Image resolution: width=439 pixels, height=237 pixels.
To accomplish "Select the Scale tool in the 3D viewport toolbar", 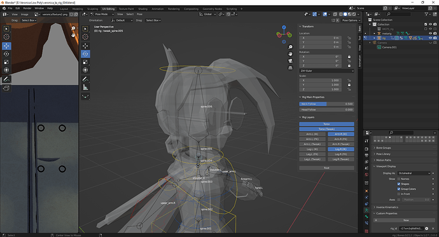I will (x=85, y=62).
